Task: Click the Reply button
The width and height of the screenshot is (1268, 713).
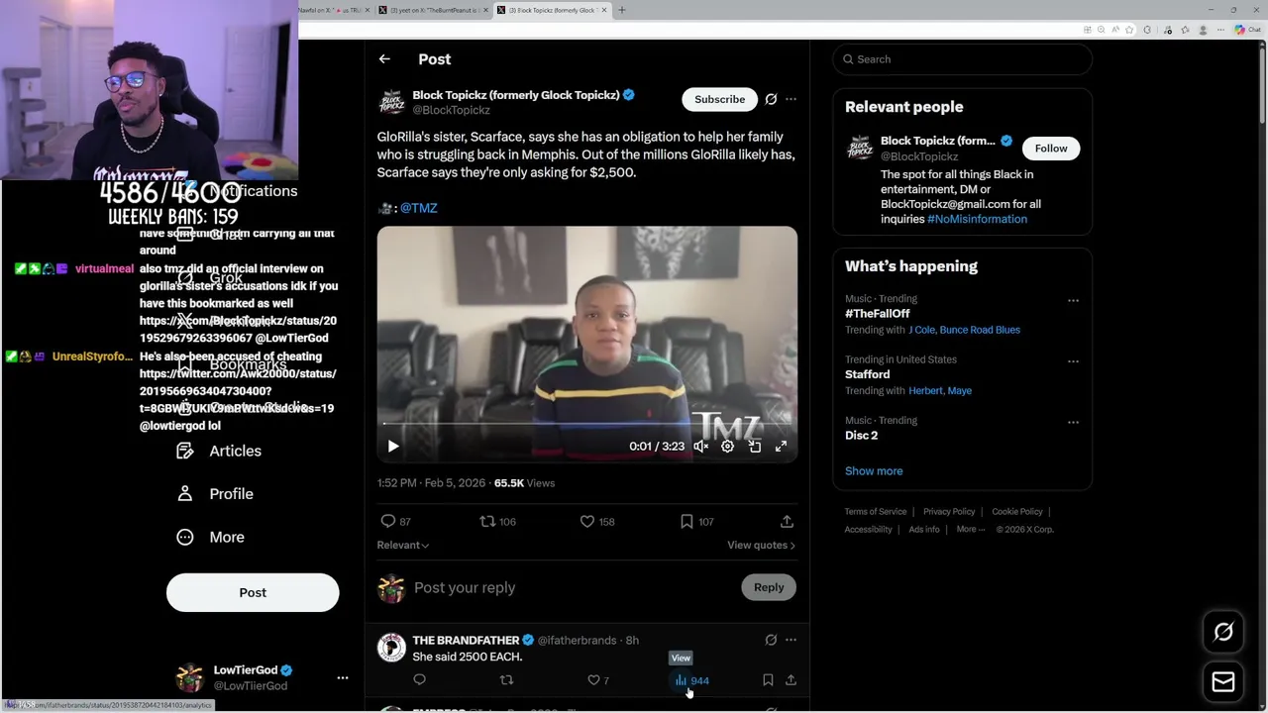Action: pyautogui.click(x=768, y=587)
